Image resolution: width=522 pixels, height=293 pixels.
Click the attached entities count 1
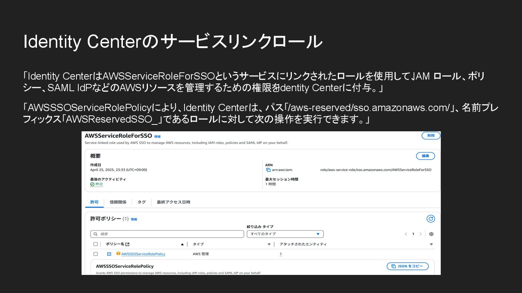281,254
